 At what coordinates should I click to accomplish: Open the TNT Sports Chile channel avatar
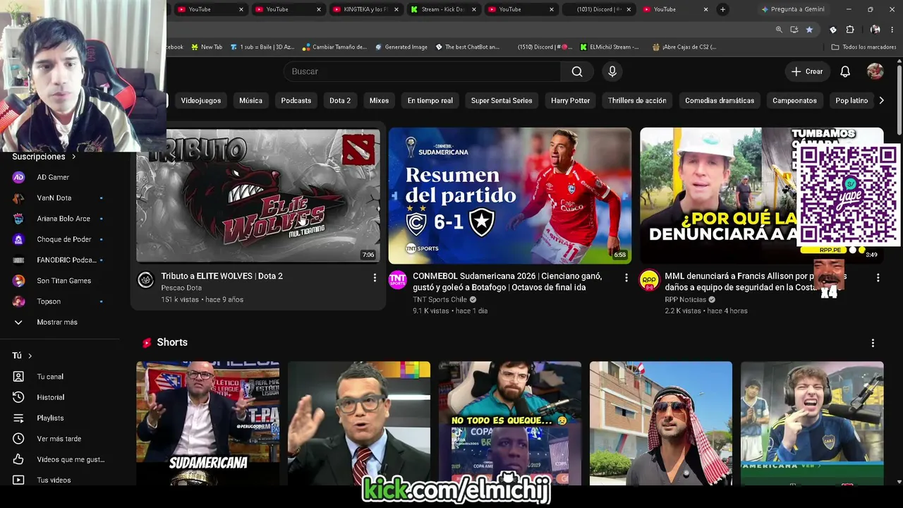click(x=398, y=280)
